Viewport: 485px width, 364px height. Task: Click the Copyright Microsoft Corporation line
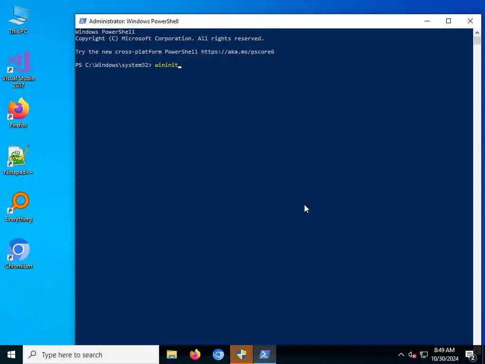click(x=170, y=38)
